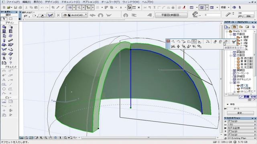Toggle the grid snap button
The height and width of the screenshot is (144, 257).
98,8
